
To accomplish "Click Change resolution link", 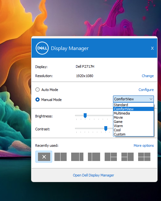I will point(148,76).
